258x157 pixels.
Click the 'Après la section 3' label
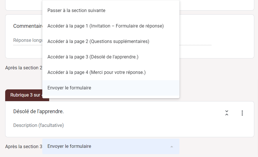click(x=24, y=146)
